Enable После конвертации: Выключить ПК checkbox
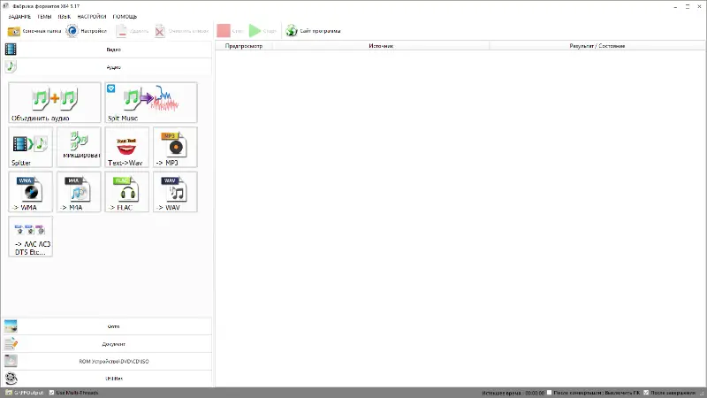 pyautogui.click(x=549, y=393)
